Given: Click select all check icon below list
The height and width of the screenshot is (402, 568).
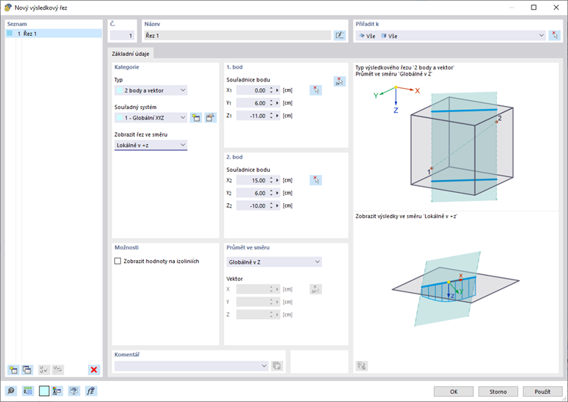Looking at the screenshot, I should pyautogui.click(x=44, y=370).
